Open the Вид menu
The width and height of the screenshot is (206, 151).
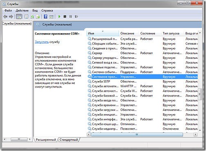coord(35,11)
